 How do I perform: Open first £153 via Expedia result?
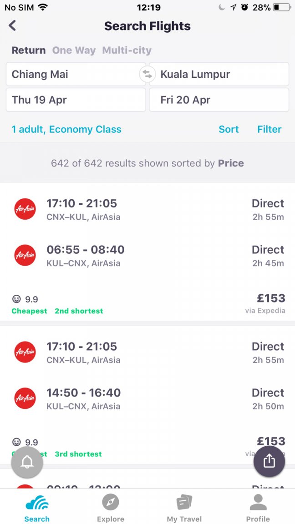[147, 252]
